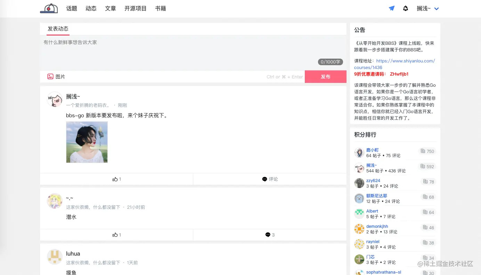
Task: Open the girl photo in the bbs-go post
Action: click(87, 142)
